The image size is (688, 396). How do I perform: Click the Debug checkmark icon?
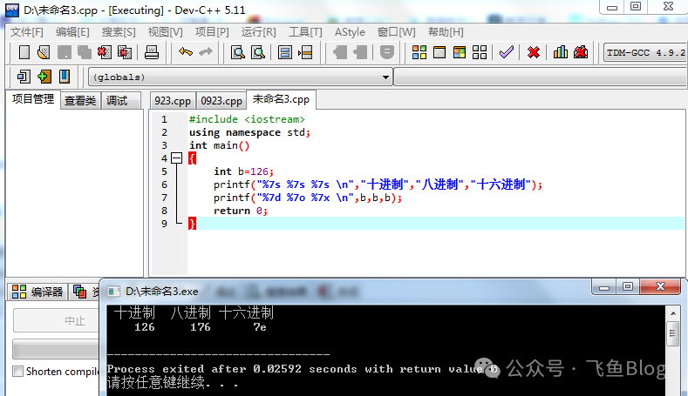[507, 52]
